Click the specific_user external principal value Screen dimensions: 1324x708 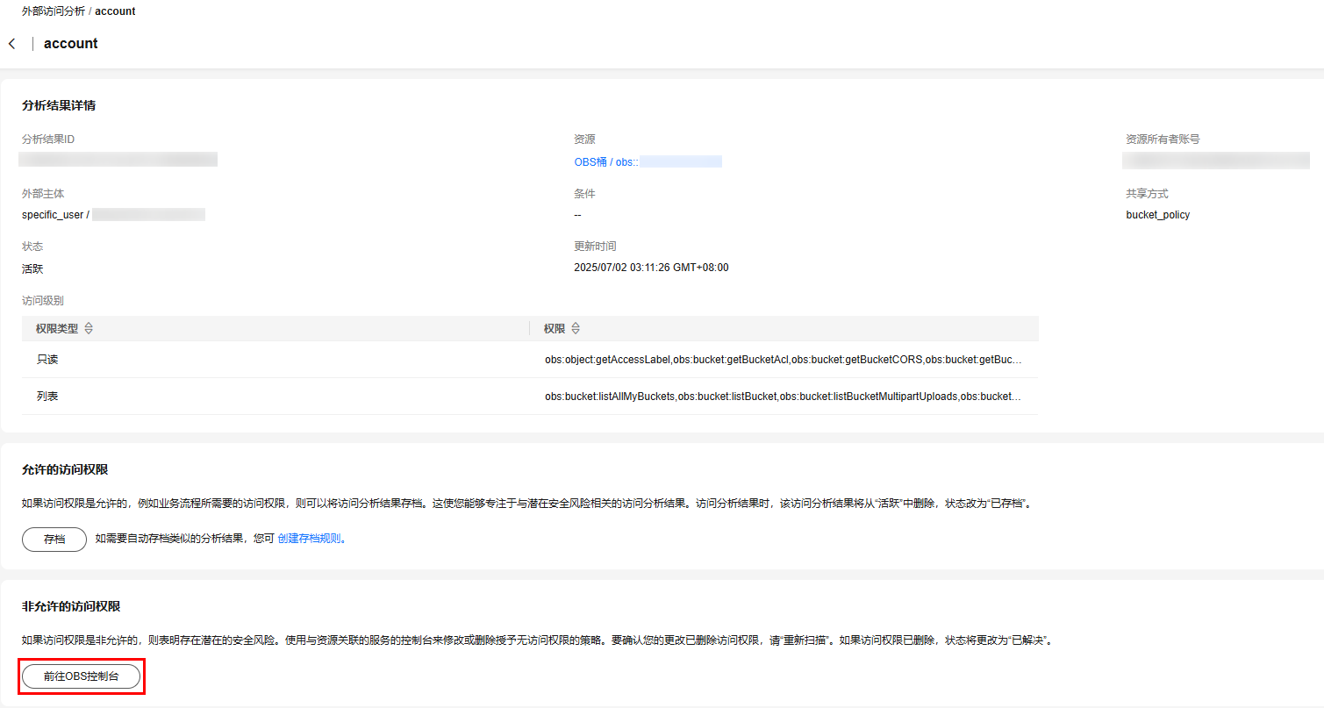[55, 215]
